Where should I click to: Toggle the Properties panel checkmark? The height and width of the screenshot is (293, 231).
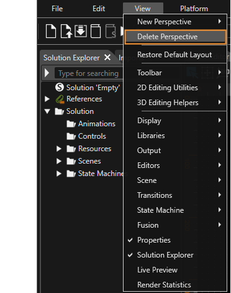click(x=130, y=240)
